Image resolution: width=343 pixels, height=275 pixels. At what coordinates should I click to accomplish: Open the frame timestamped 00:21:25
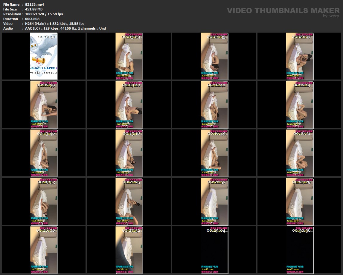click(129, 201)
